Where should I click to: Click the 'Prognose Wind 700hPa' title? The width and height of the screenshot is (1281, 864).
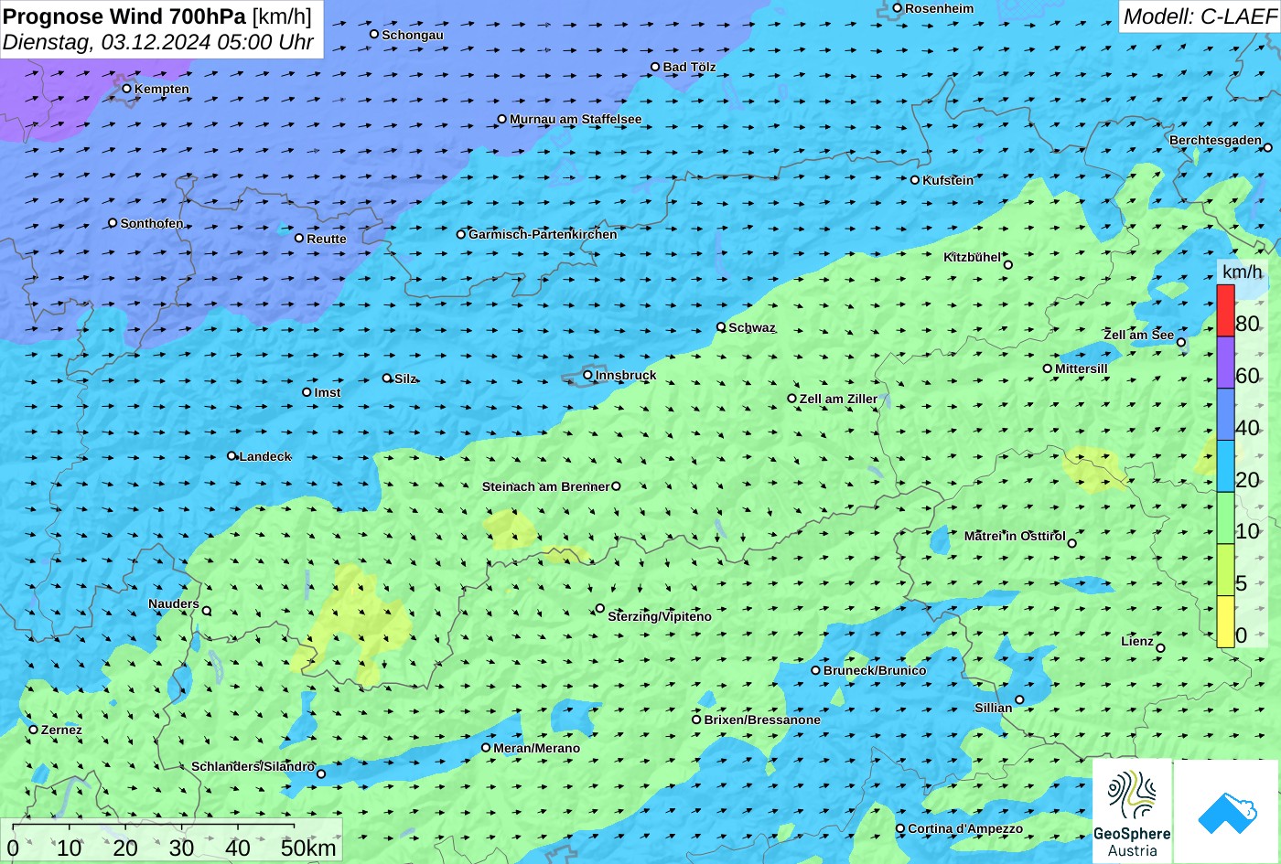pos(124,16)
